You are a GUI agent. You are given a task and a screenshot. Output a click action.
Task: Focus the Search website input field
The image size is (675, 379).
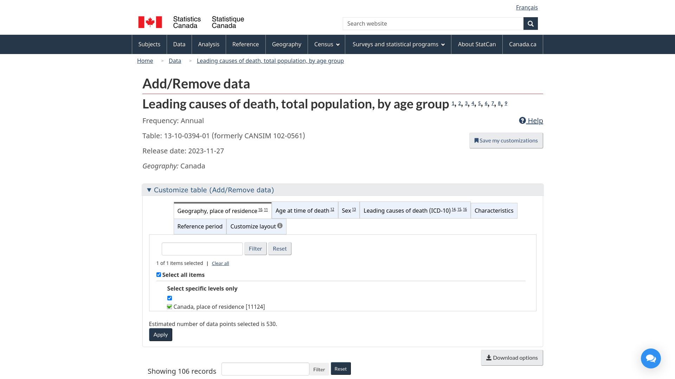click(x=433, y=24)
